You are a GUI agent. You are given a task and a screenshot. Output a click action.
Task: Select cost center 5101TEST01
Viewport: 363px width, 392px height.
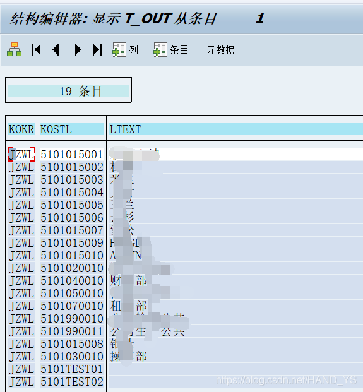coord(72,369)
